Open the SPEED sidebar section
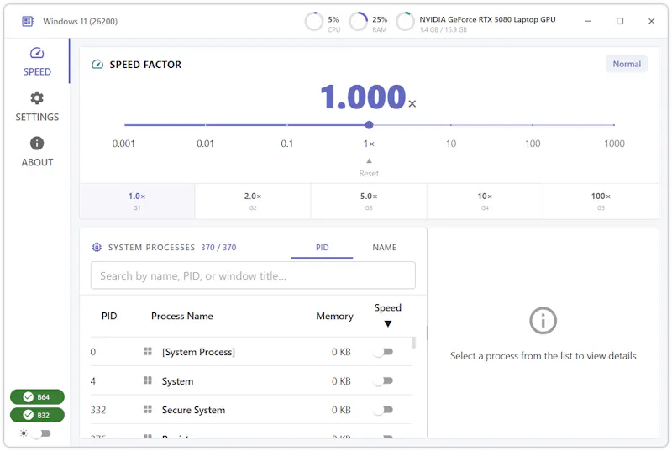This screenshot has height=451, width=672. [37, 61]
